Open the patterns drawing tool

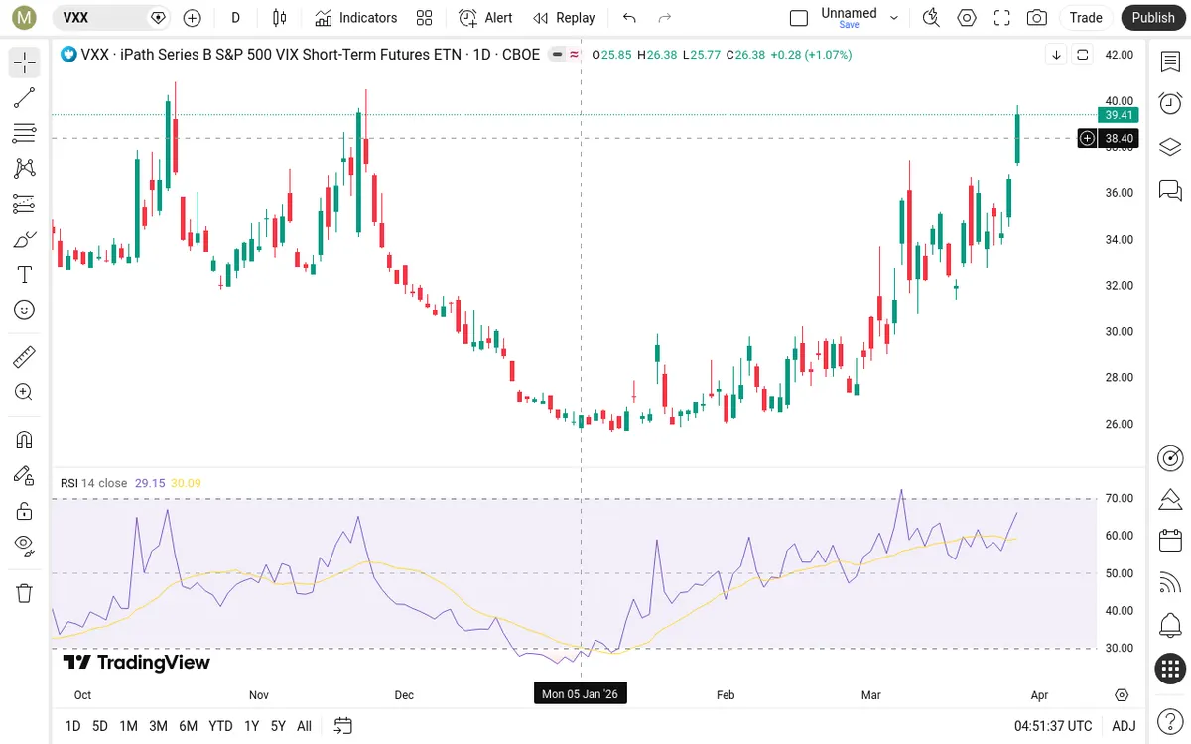pos(25,169)
